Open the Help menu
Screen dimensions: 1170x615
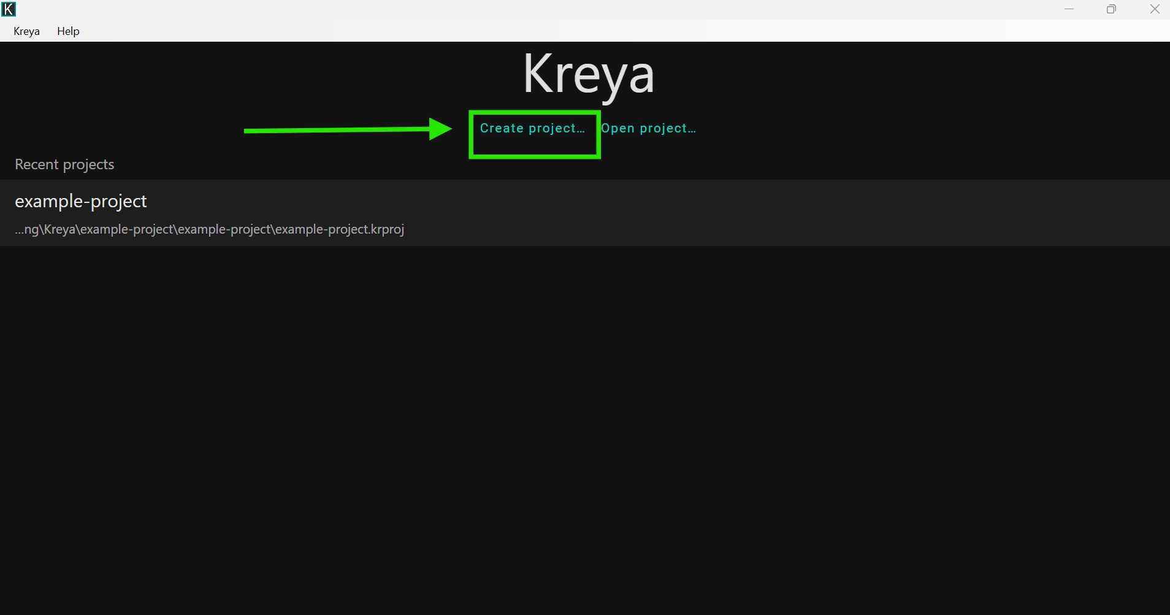(x=68, y=31)
